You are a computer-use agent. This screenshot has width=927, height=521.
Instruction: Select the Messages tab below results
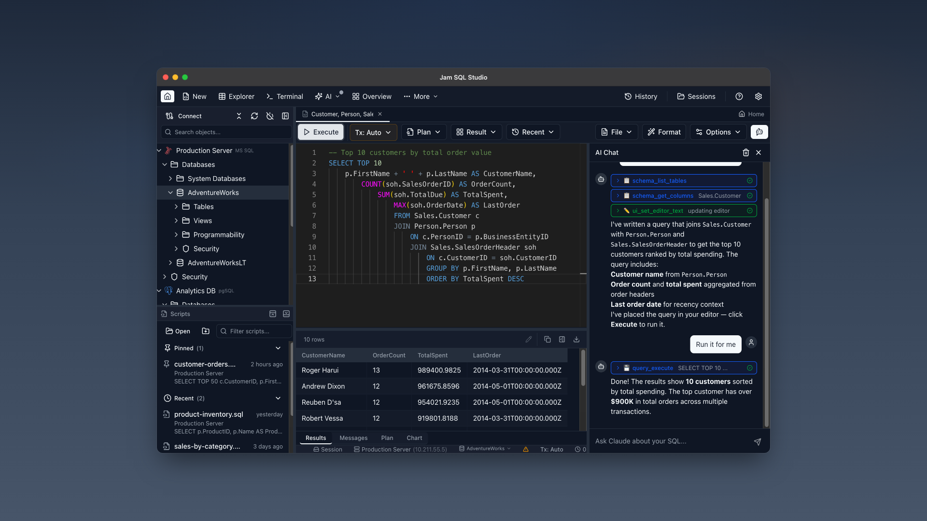click(353, 438)
